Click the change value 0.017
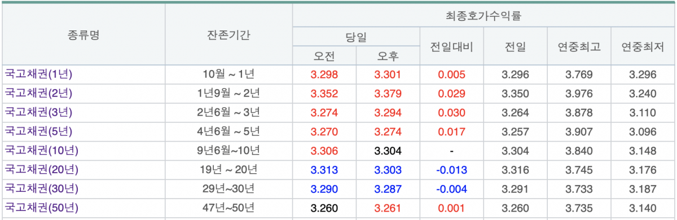 point(451,132)
